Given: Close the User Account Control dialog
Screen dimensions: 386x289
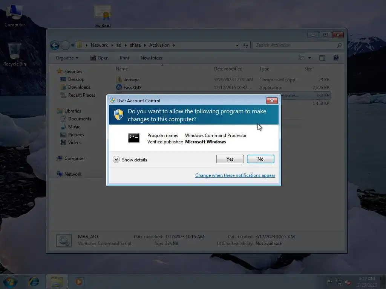Looking at the screenshot, I should pyautogui.click(x=272, y=100).
